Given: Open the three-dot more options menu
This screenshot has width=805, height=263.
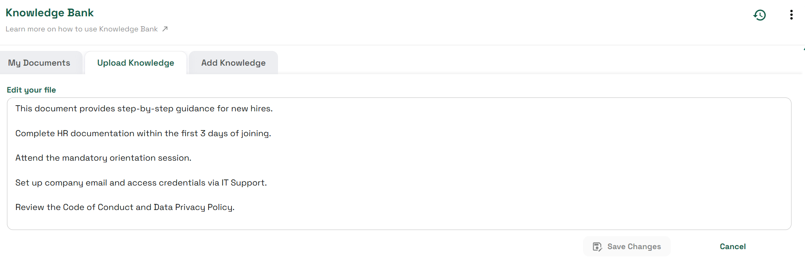Looking at the screenshot, I should (x=792, y=15).
